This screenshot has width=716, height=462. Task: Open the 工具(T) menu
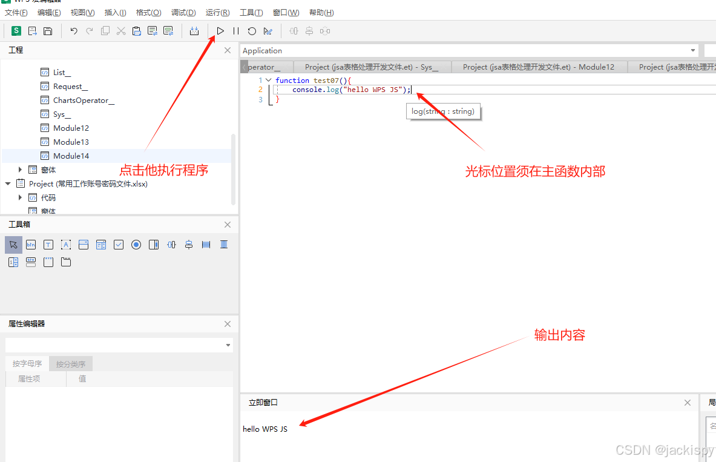[x=251, y=12]
